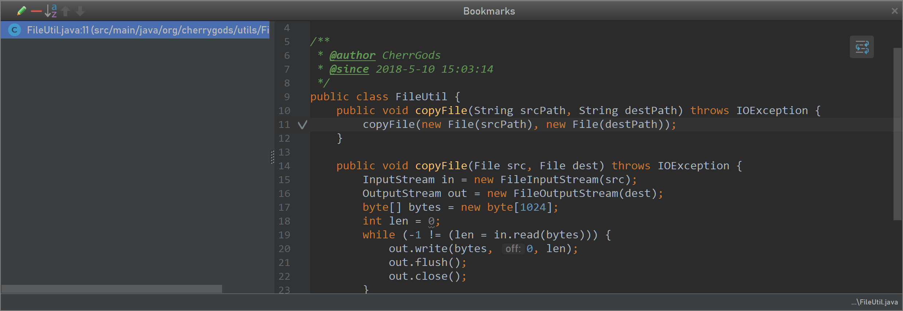Screen dimensions: 903x311
Task: Click the soft-wrap icon in the preview corner
Action: [861, 47]
